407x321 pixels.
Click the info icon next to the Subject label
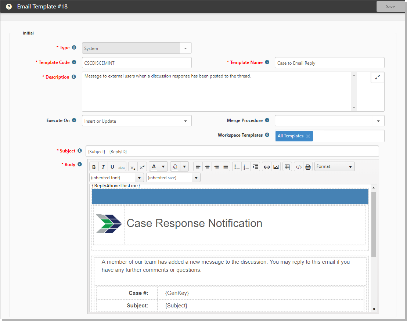pyautogui.click(x=80, y=151)
